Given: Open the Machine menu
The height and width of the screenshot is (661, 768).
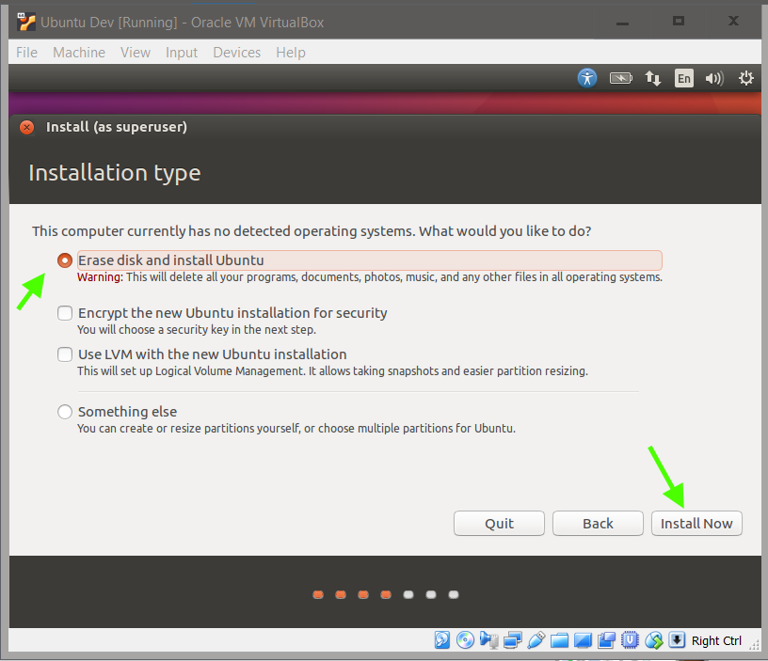Looking at the screenshot, I should (79, 53).
